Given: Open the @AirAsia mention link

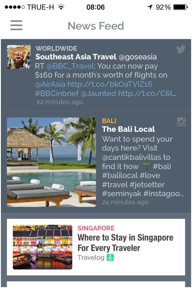Looking at the screenshot, I should (x=50, y=85).
